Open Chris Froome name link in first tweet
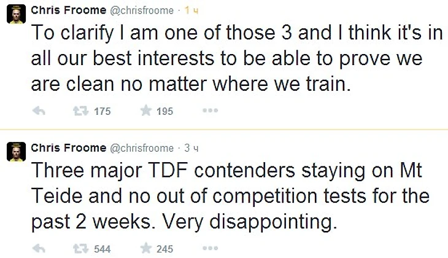Screen dimensions: 448x258 click(x=68, y=10)
